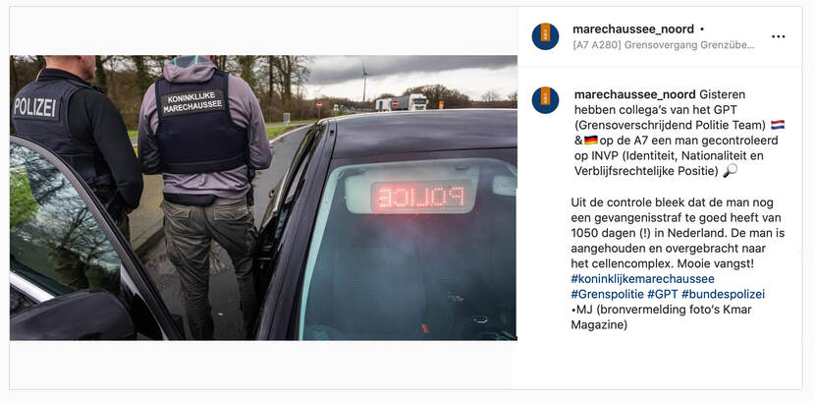The image size is (815, 401).
Task: Open the #Grenspolitie hashtag
Action: point(607,295)
